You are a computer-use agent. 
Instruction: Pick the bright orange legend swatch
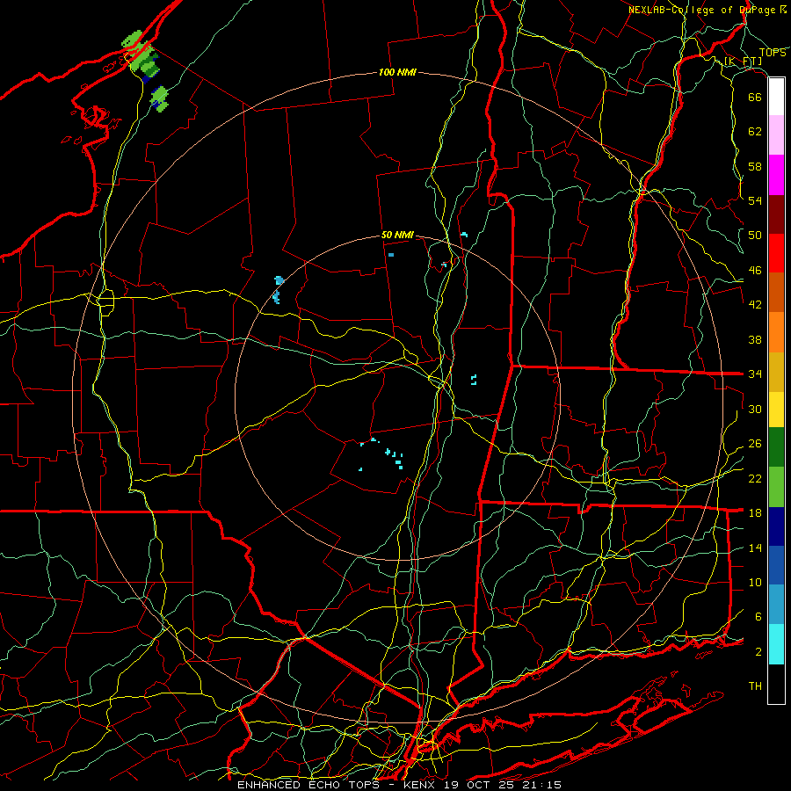776,332
